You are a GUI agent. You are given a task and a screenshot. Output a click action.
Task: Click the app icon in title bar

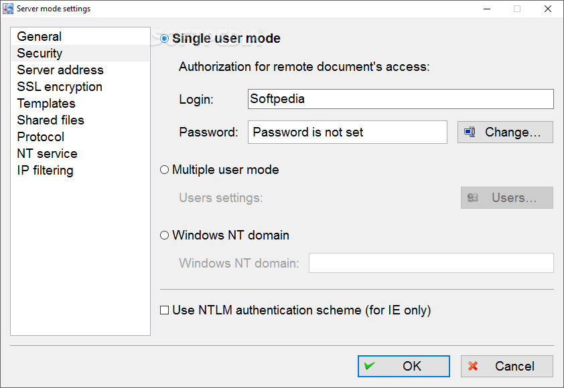pyautogui.click(x=8, y=9)
